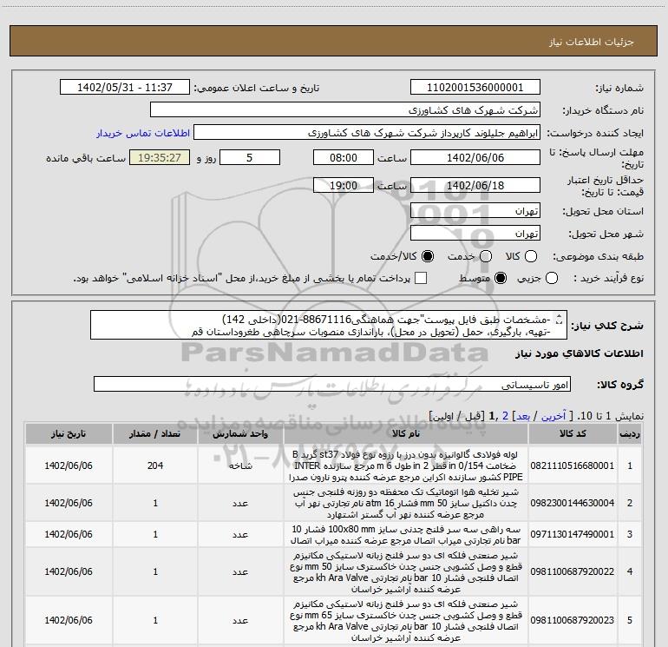Select item code 0981100687920022
668x647 pixels.
pyautogui.click(x=573, y=571)
